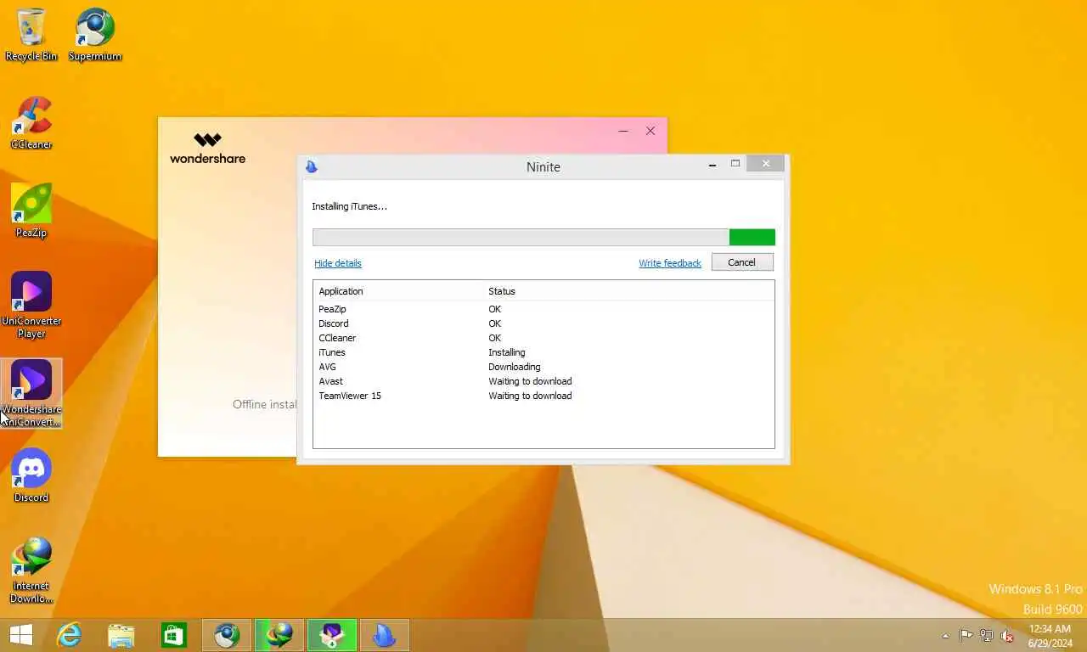Viewport: 1087px width, 652px height.
Task: Switch to Internet Download Manager taskbar button
Action: (x=279, y=635)
